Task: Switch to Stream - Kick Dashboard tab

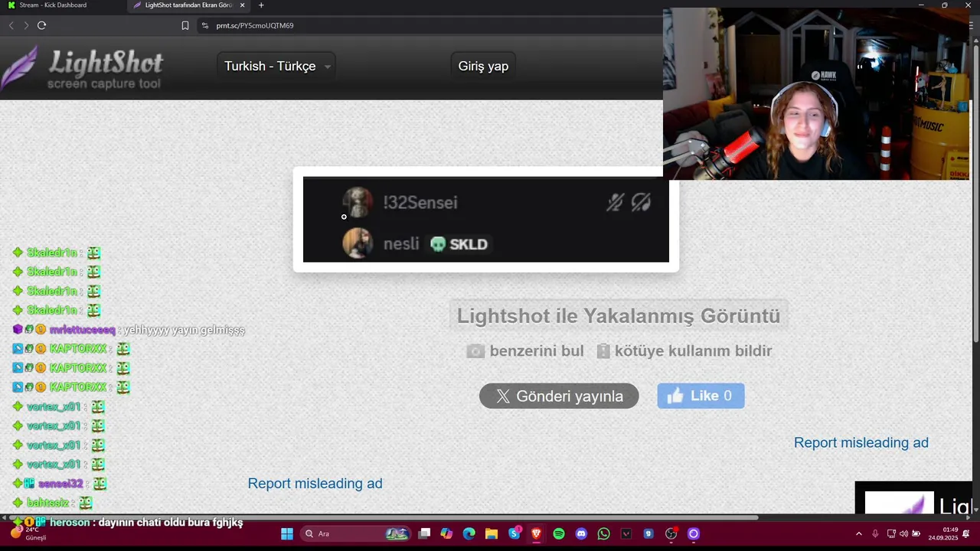Action: pyautogui.click(x=54, y=5)
